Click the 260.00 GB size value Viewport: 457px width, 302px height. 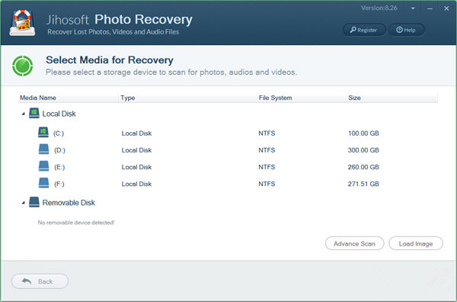(x=363, y=167)
